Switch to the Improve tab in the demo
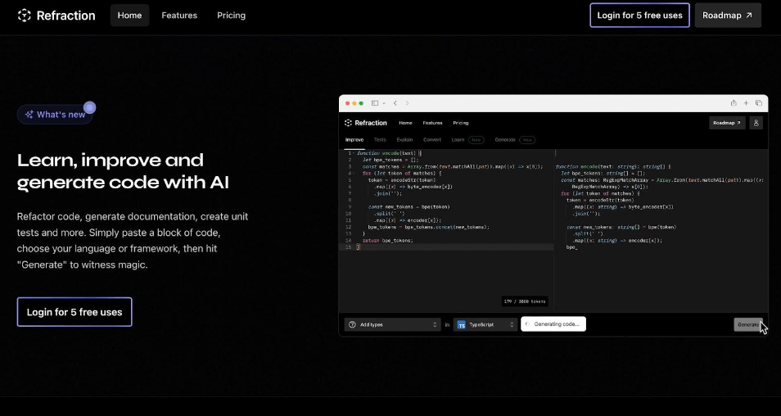The image size is (781, 416). pos(354,140)
